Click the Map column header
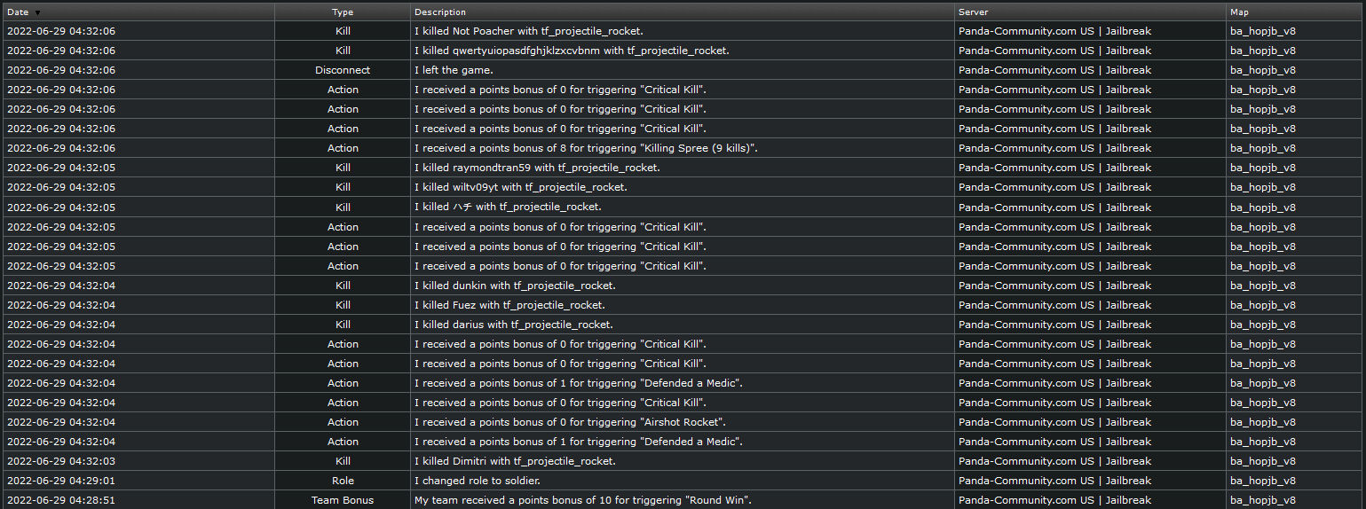 pyautogui.click(x=1240, y=12)
